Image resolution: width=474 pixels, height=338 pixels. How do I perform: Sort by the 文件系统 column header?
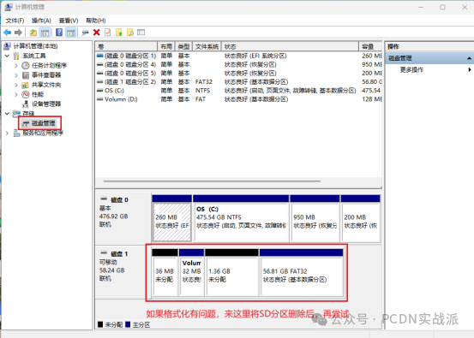pos(207,46)
